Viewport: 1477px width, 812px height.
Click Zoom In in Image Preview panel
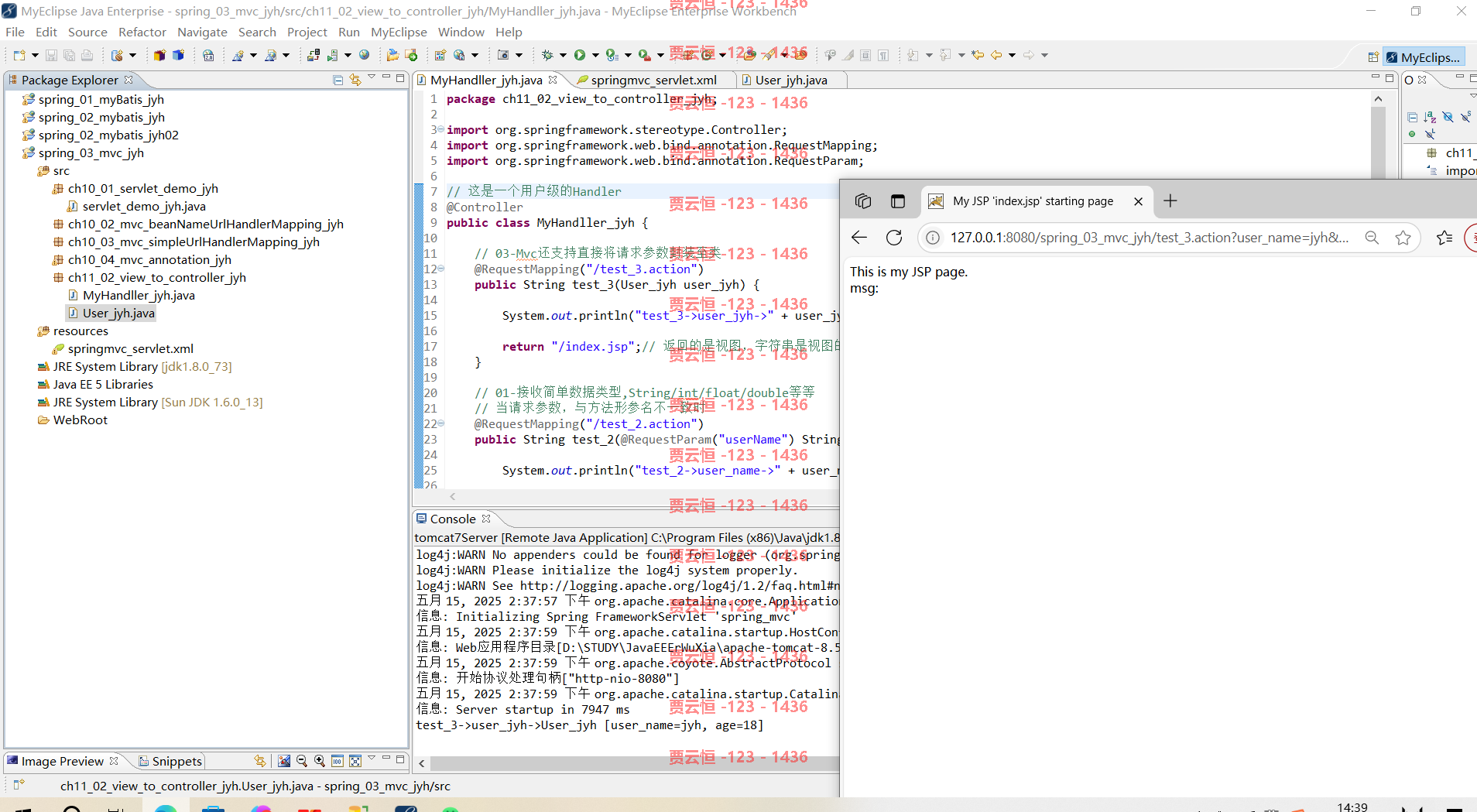click(320, 761)
